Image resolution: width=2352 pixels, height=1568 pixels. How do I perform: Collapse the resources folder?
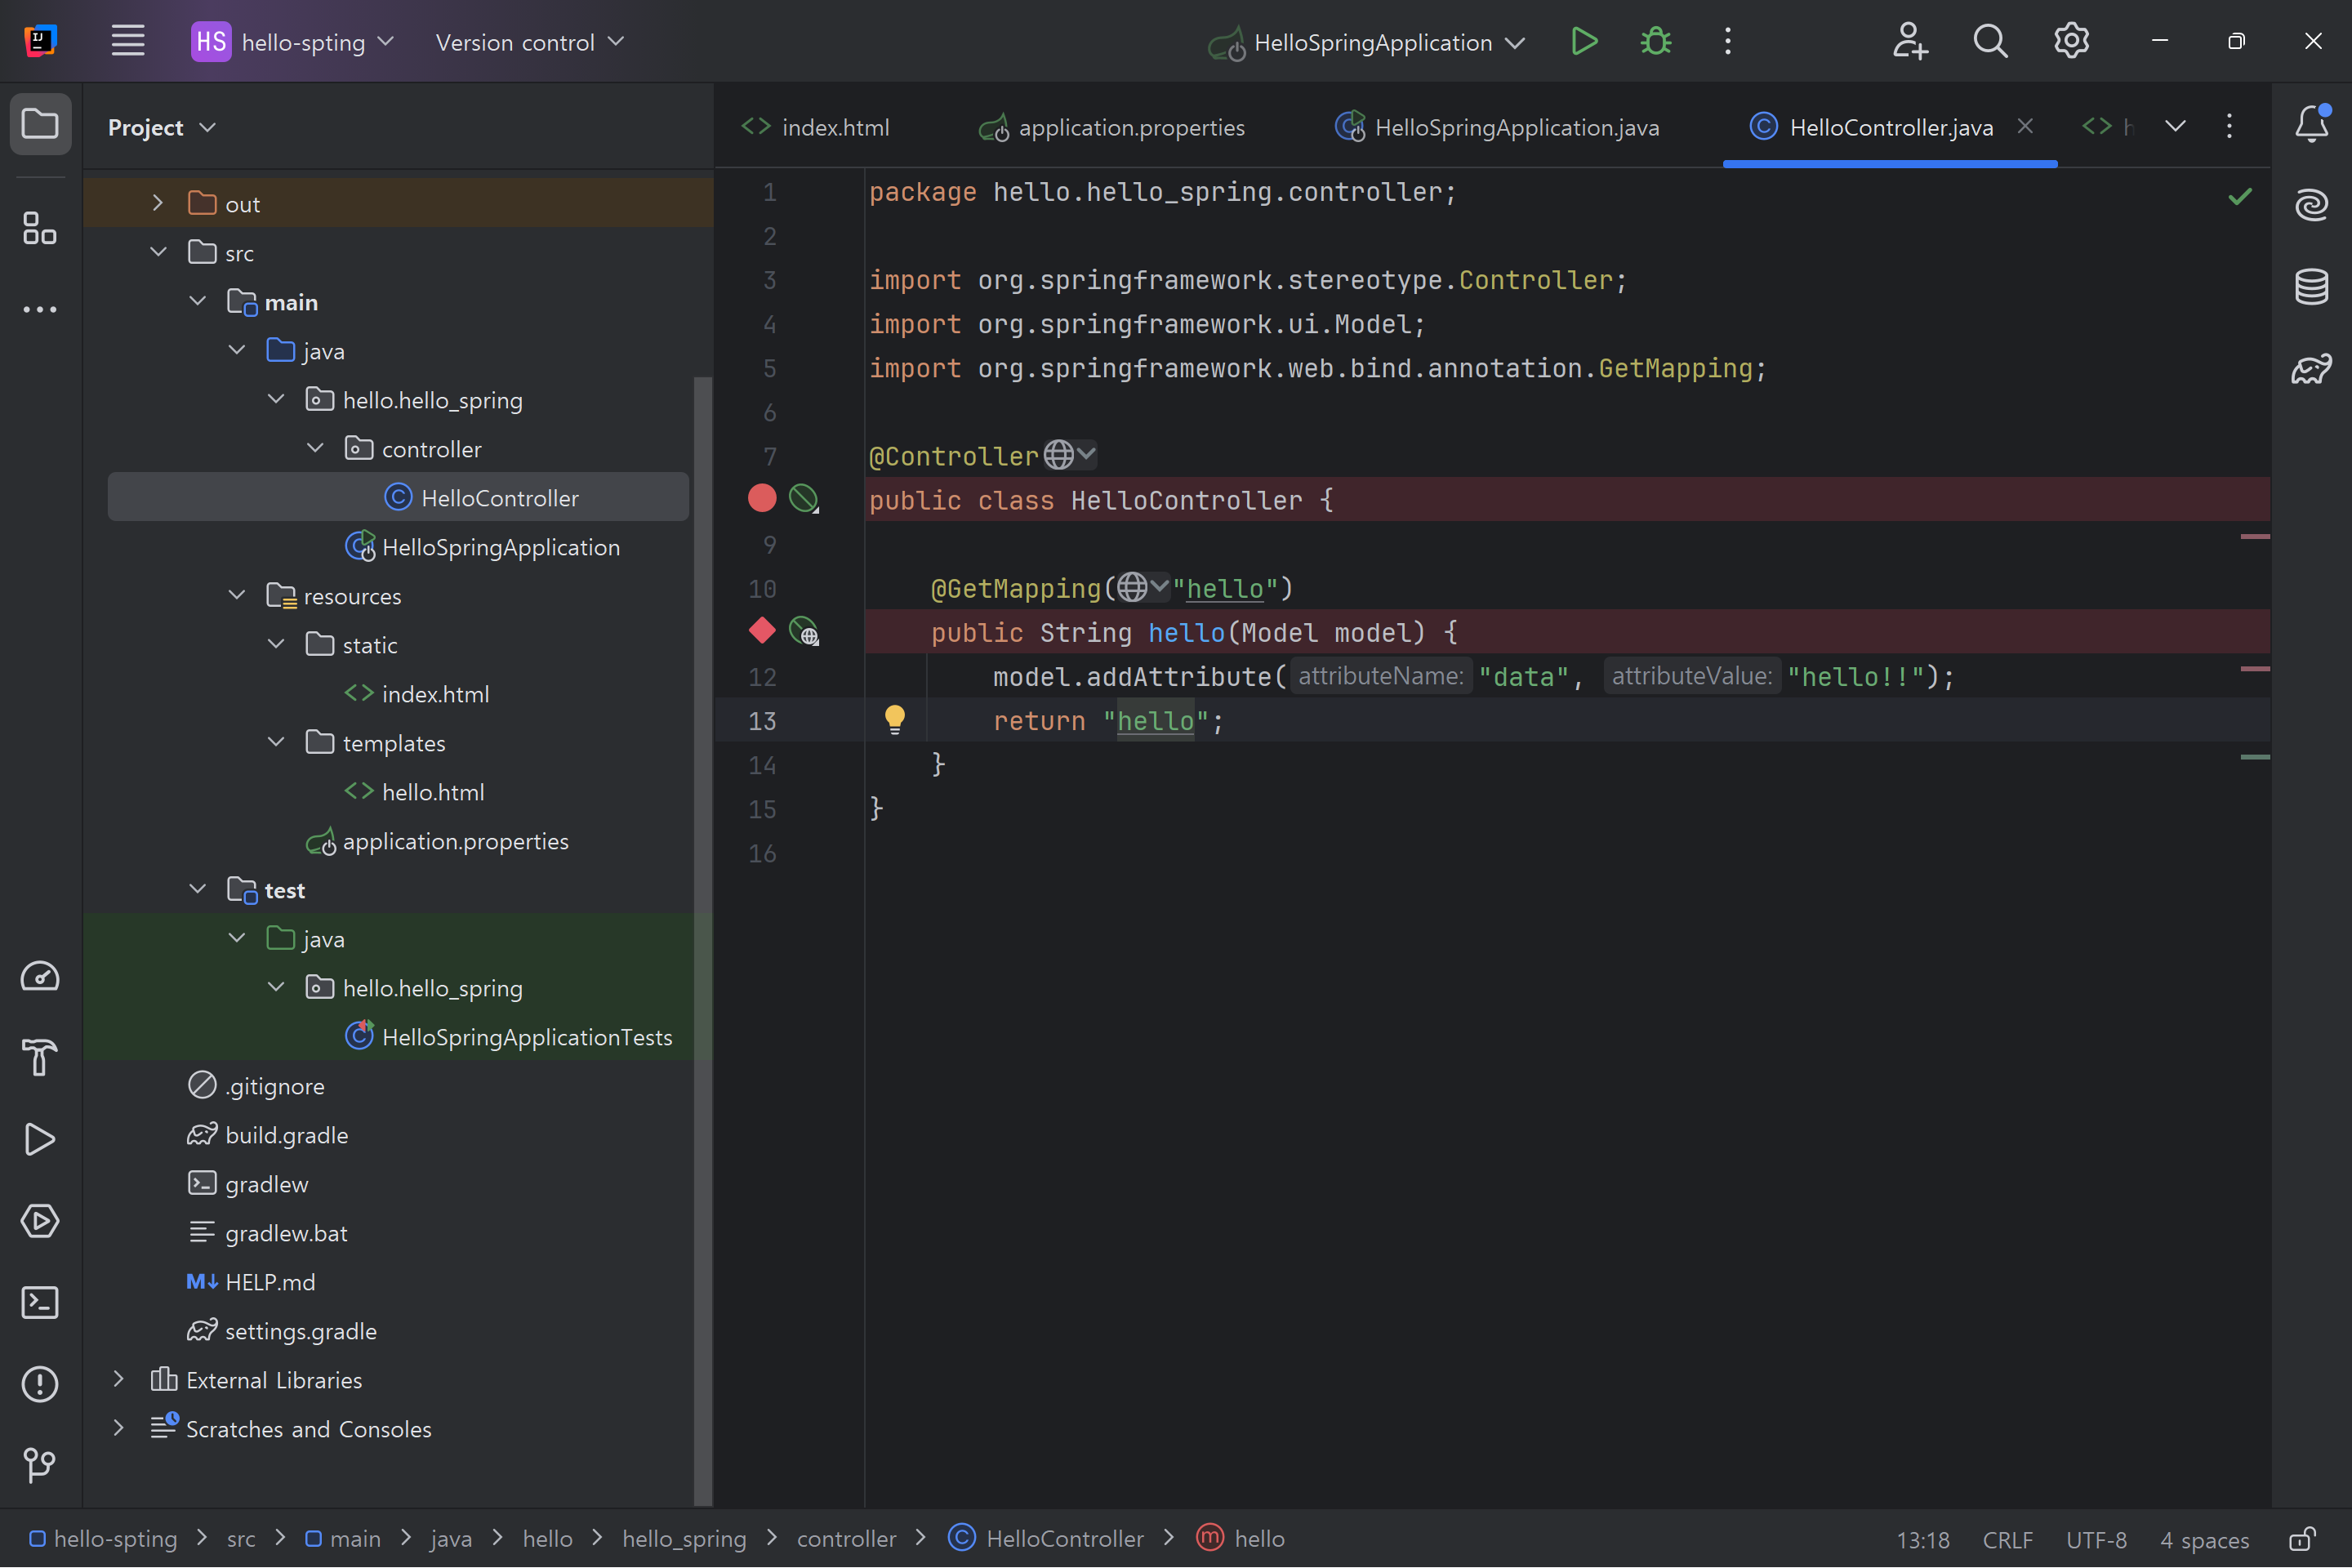point(237,595)
